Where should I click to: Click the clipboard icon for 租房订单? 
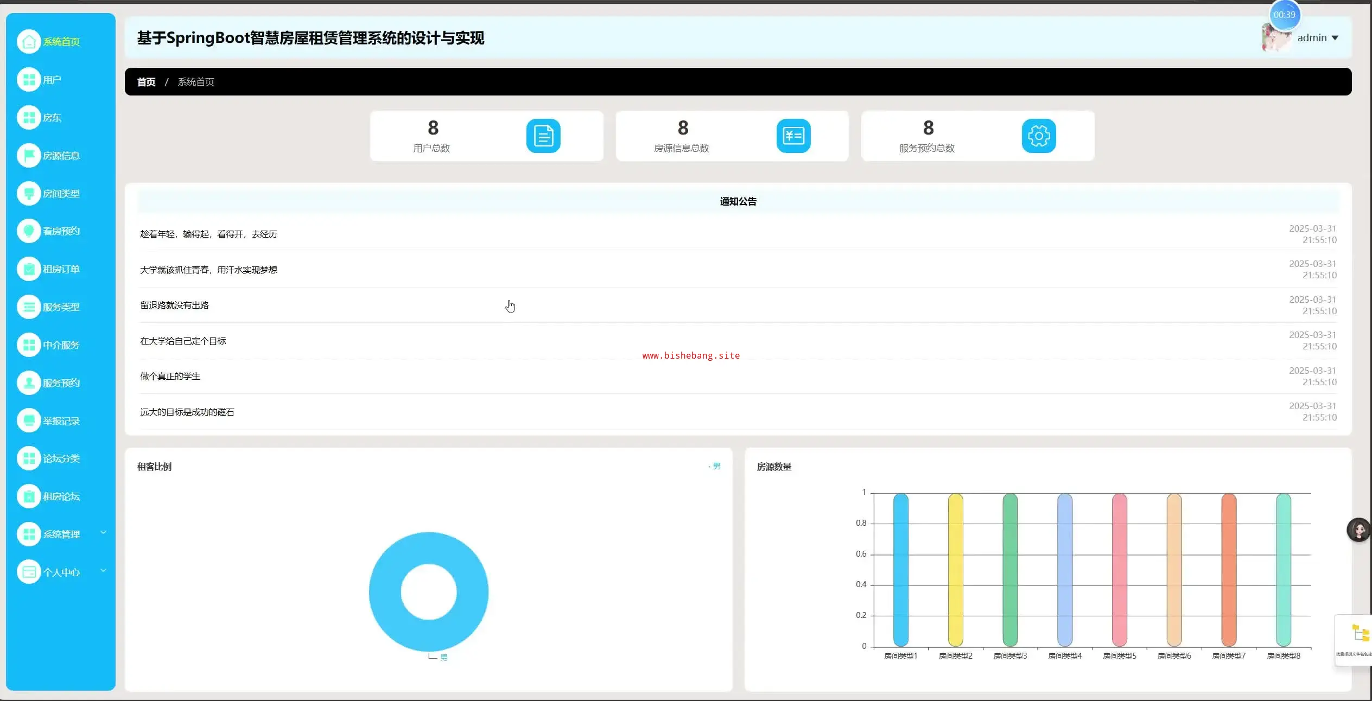pos(29,269)
